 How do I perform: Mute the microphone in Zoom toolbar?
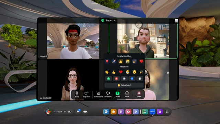point(77,94)
